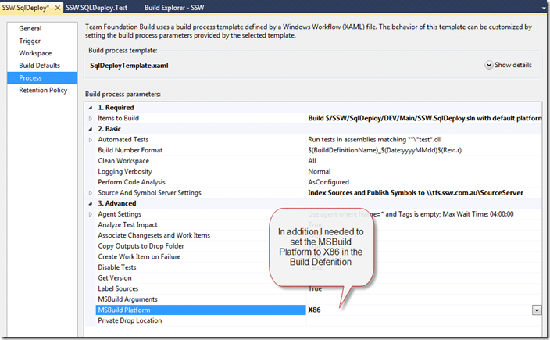Select the Process page

coord(42,78)
